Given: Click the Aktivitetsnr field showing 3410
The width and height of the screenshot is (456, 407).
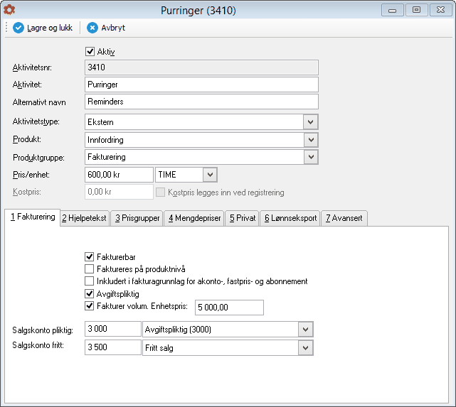Looking at the screenshot, I should click(x=201, y=67).
